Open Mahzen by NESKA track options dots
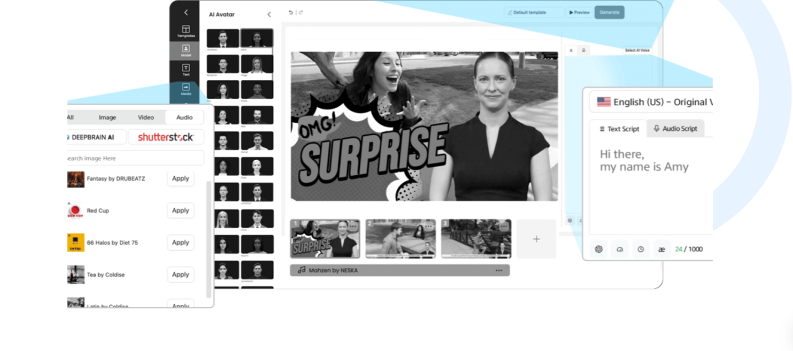This screenshot has width=793, height=351. click(499, 270)
